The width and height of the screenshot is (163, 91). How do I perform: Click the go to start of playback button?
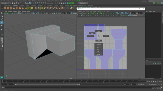pyautogui.click(x=147, y=81)
